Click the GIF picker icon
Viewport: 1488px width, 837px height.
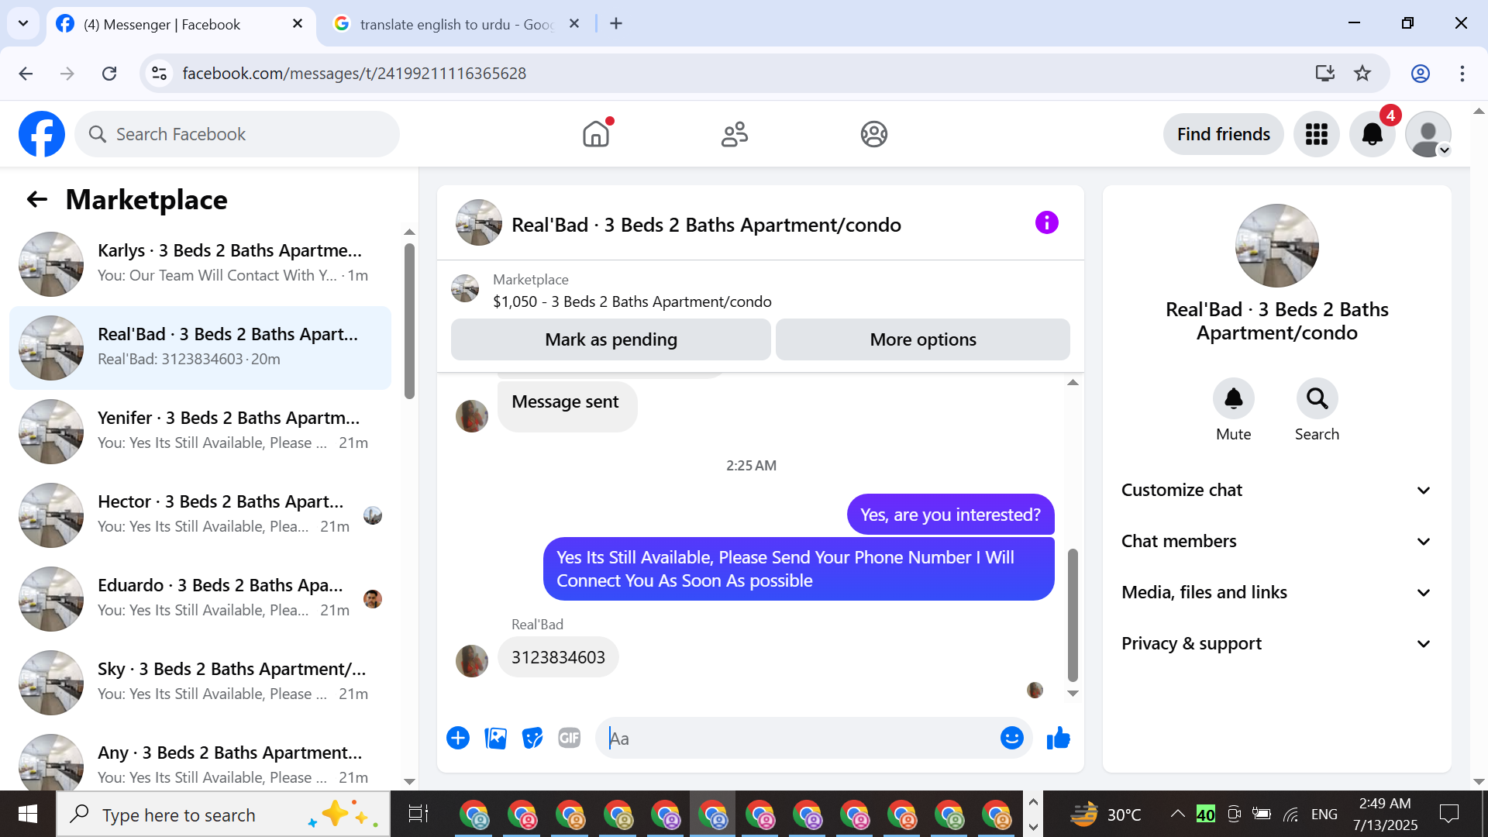point(570,739)
